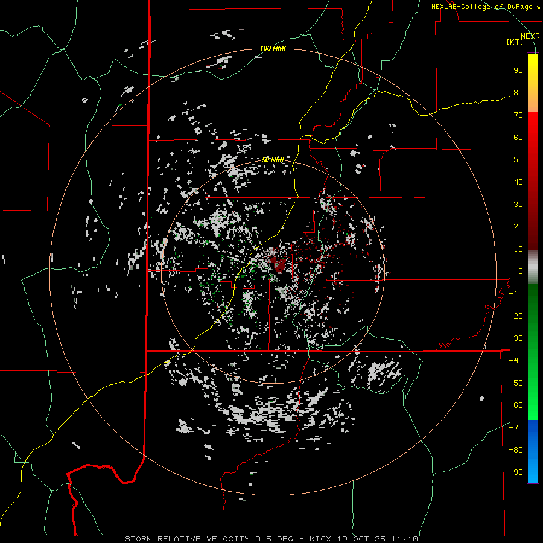Click the dark red velocity core at radar center
Viewport: 543px width, 543px height.
click(279, 264)
